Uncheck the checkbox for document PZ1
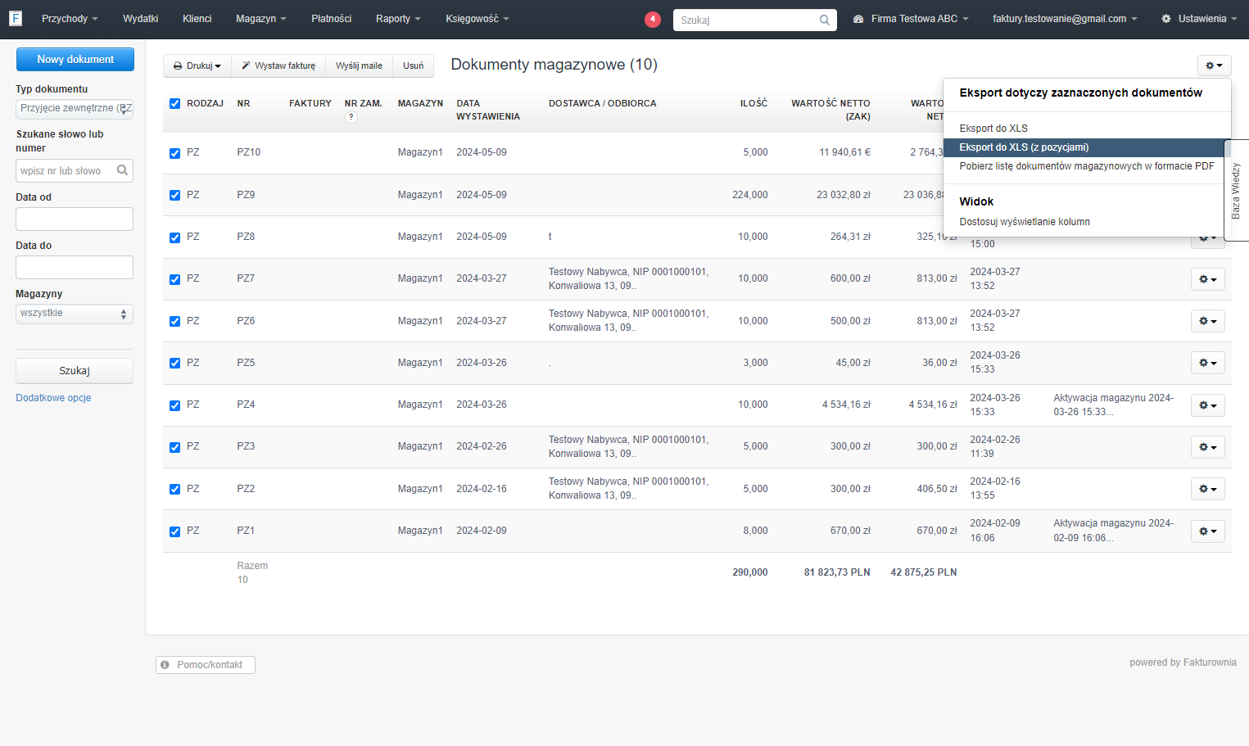1249x746 pixels. (174, 531)
